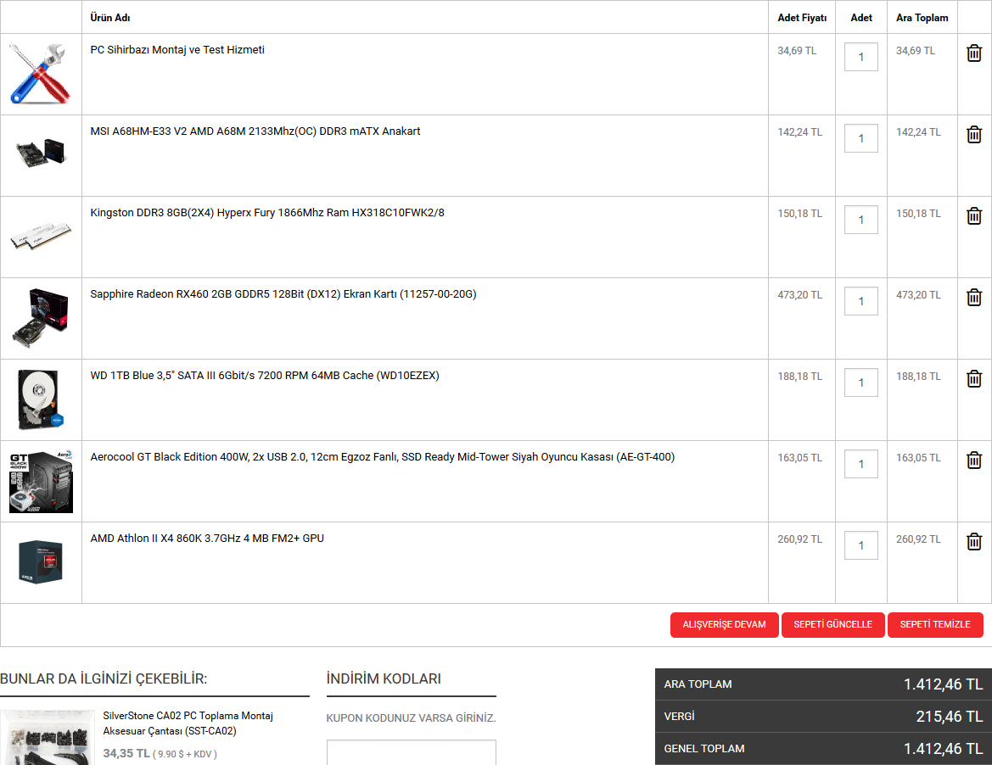Click GENEL TOPLAM label
The image size is (992, 765).
[x=704, y=749]
